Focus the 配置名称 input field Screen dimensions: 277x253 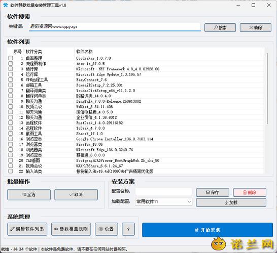pyautogui.click(x=163, y=192)
